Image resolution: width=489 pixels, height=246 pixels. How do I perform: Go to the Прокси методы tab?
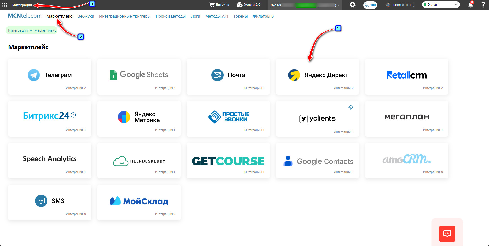tap(171, 16)
